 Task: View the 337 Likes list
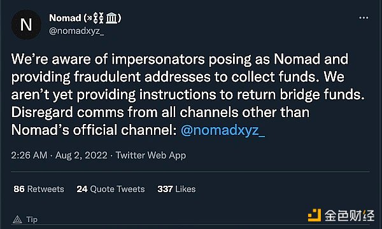point(176,189)
